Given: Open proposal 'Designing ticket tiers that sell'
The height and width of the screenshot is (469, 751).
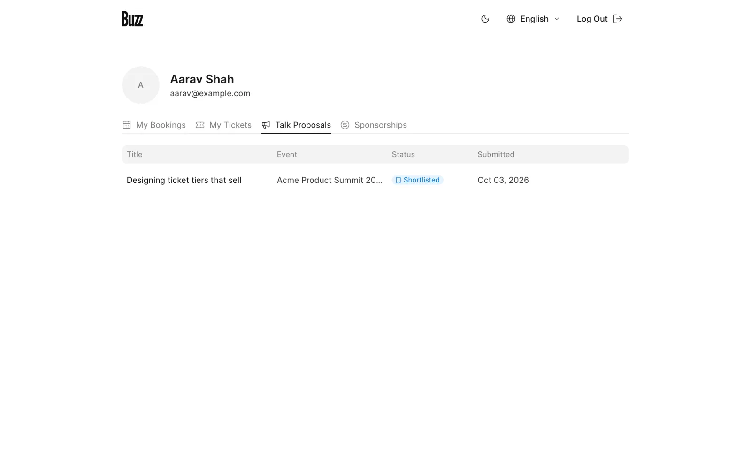Looking at the screenshot, I should tap(184, 180).
